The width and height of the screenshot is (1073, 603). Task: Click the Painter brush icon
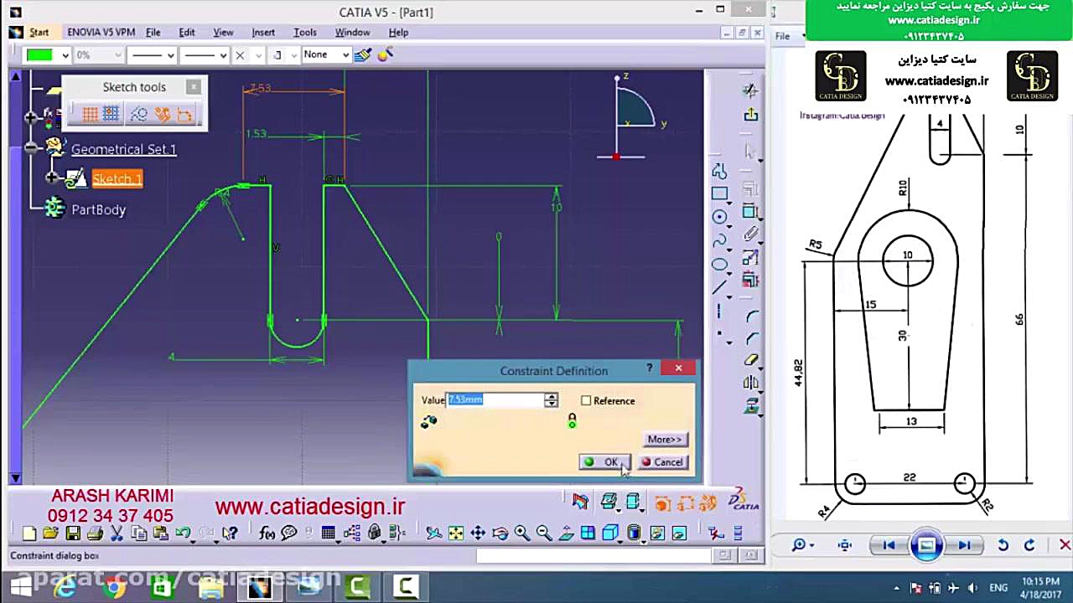(362, 54)
